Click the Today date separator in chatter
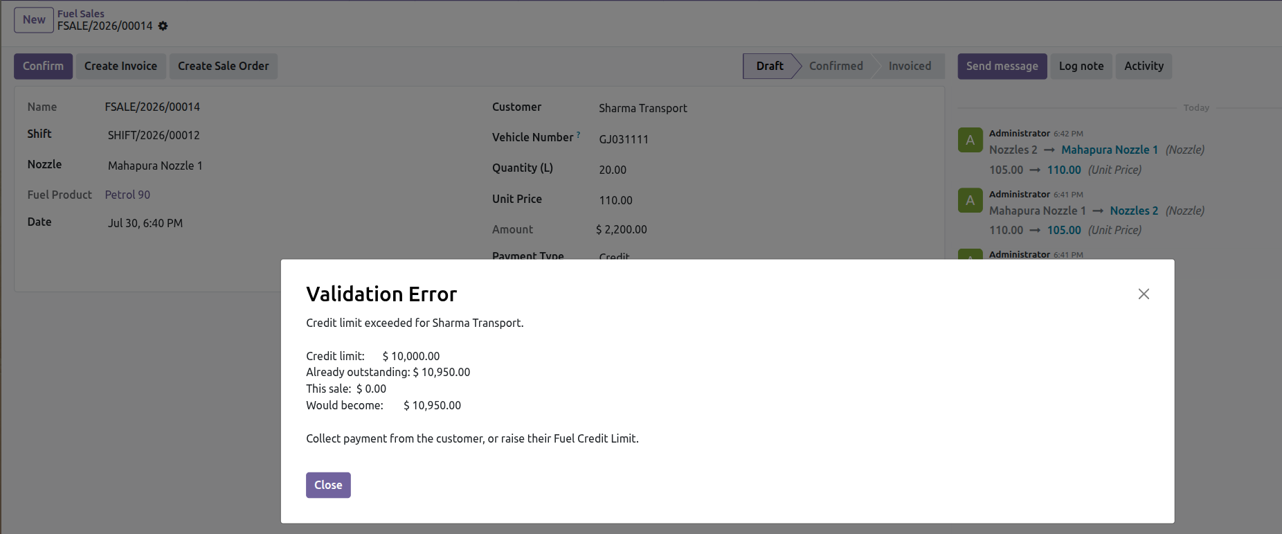Viewport: 1282px width, 534px height. tap(1196, 107)
